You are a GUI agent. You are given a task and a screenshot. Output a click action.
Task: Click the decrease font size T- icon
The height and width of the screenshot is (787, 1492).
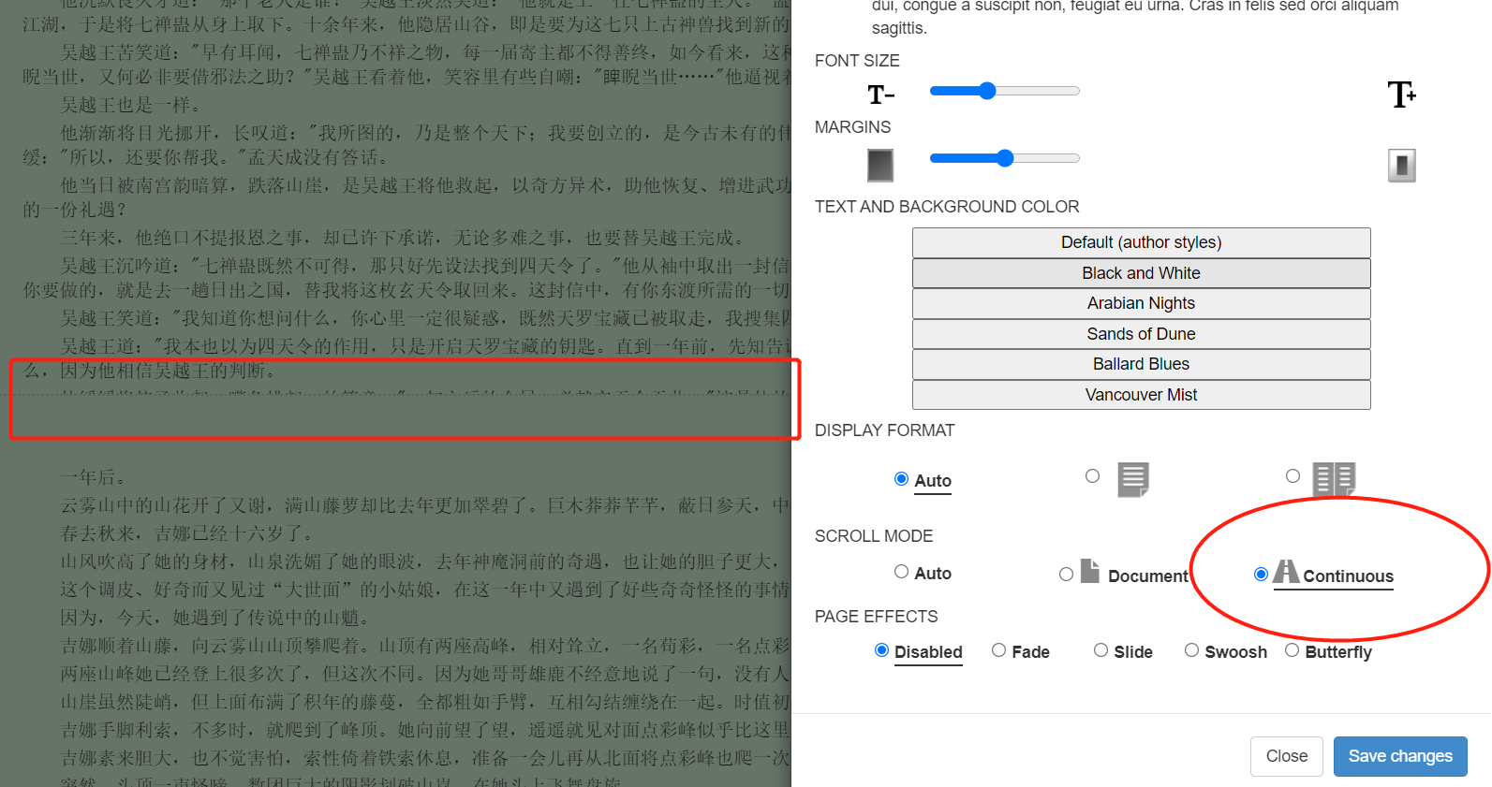(x=880, y=95)
